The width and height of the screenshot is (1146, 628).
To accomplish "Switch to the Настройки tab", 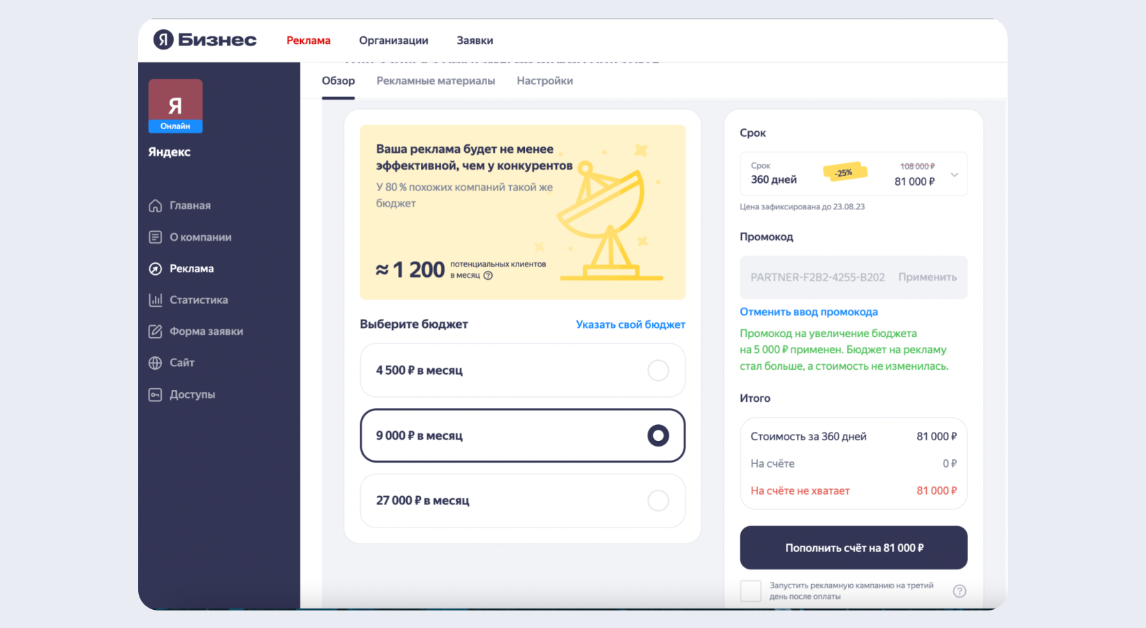I will [x=544, y=81].
